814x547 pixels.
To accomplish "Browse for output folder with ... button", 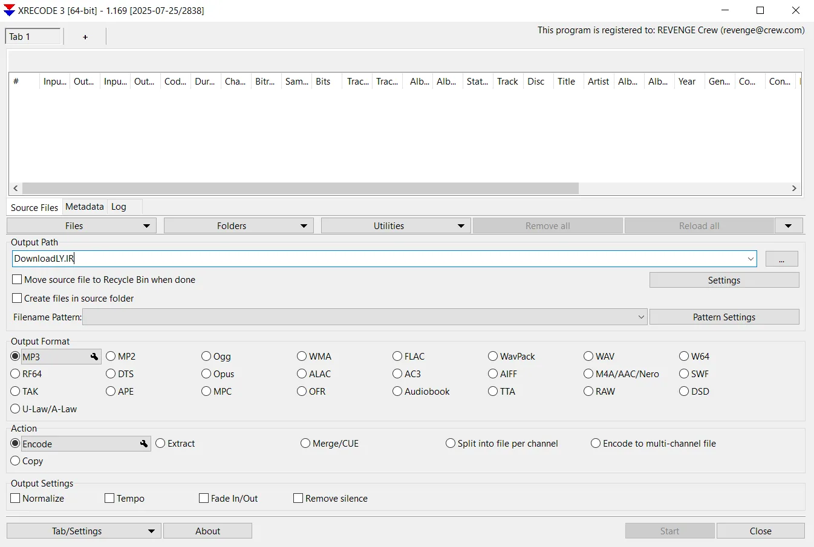I will click(x=782, y=259).
